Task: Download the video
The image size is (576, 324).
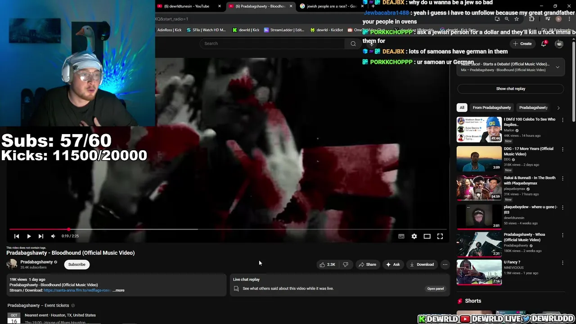Action: [422, 265]
